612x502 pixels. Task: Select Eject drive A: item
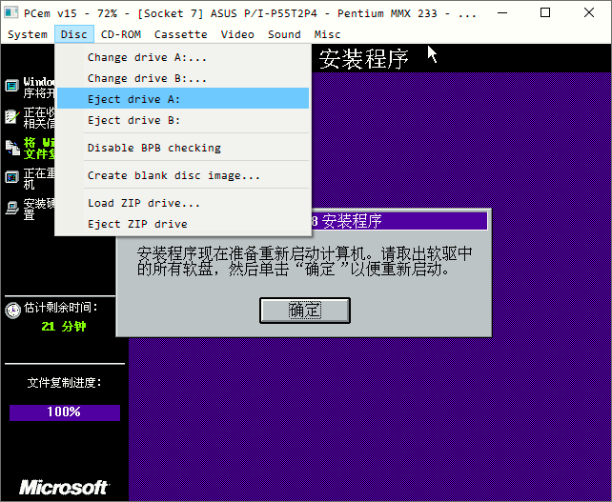point(183,99)
